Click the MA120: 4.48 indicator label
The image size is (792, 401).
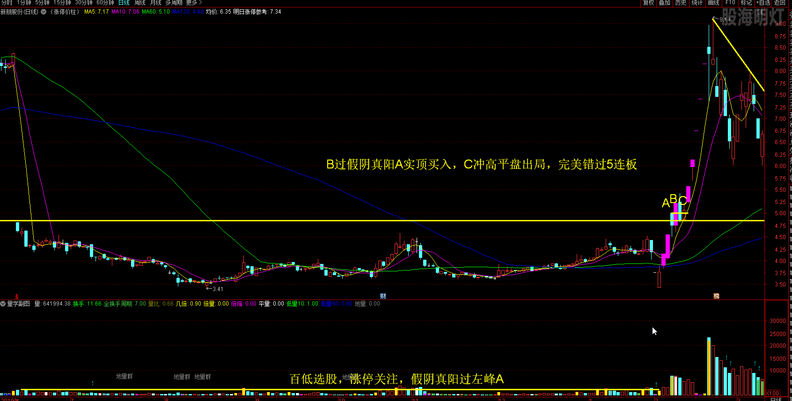pyautogui.click(x=188, y=12)
